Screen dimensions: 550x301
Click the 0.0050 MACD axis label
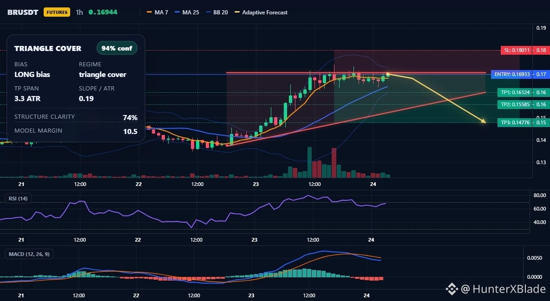click(x=535, y=258)
